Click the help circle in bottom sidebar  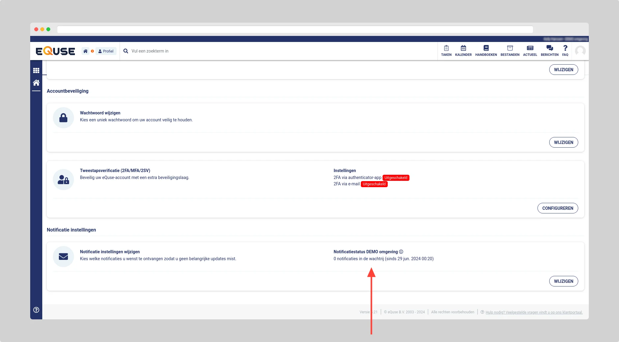coord(36,310)
